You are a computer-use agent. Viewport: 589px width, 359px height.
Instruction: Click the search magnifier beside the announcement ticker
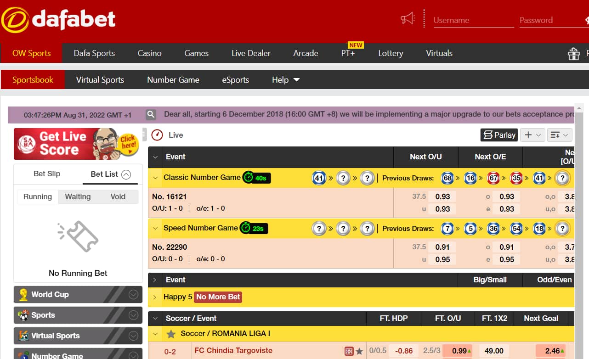coord(151,114)
